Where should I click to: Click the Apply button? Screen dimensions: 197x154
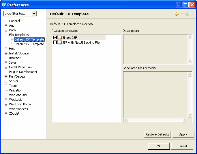(183, 134)
